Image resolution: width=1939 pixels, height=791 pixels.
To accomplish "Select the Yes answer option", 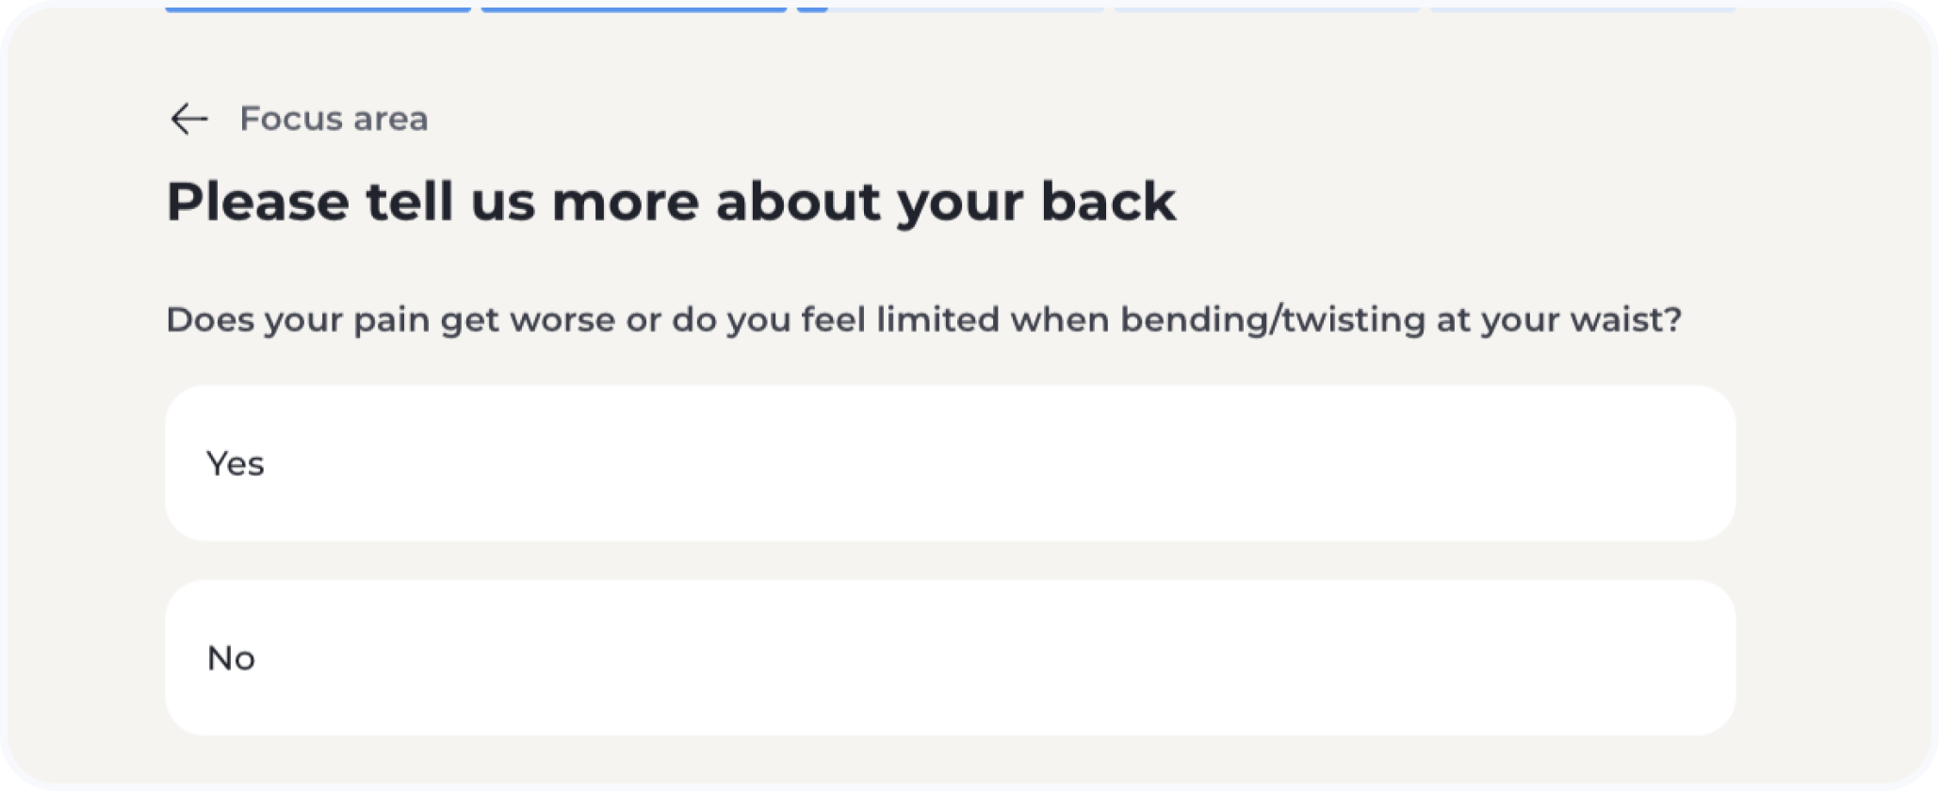I will coord(950,462).
